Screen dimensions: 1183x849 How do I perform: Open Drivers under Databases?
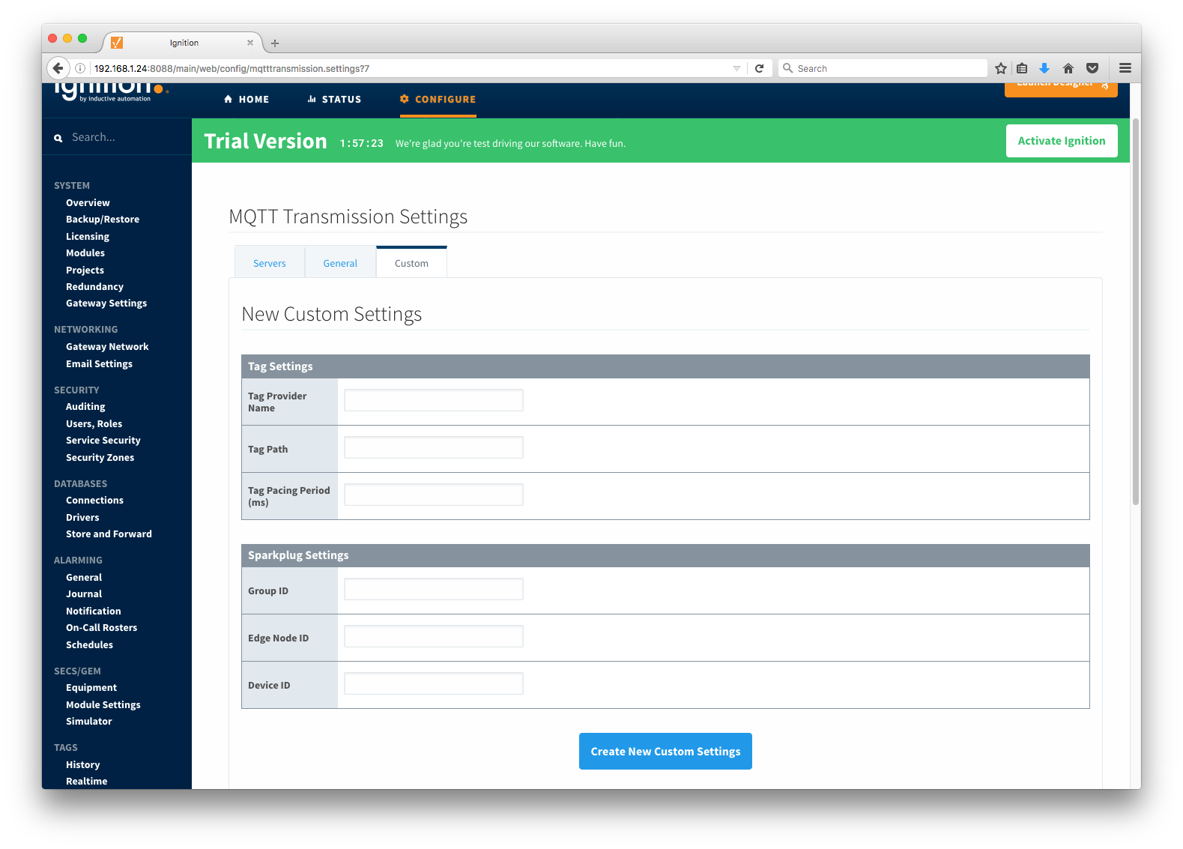tap(82, 517)
